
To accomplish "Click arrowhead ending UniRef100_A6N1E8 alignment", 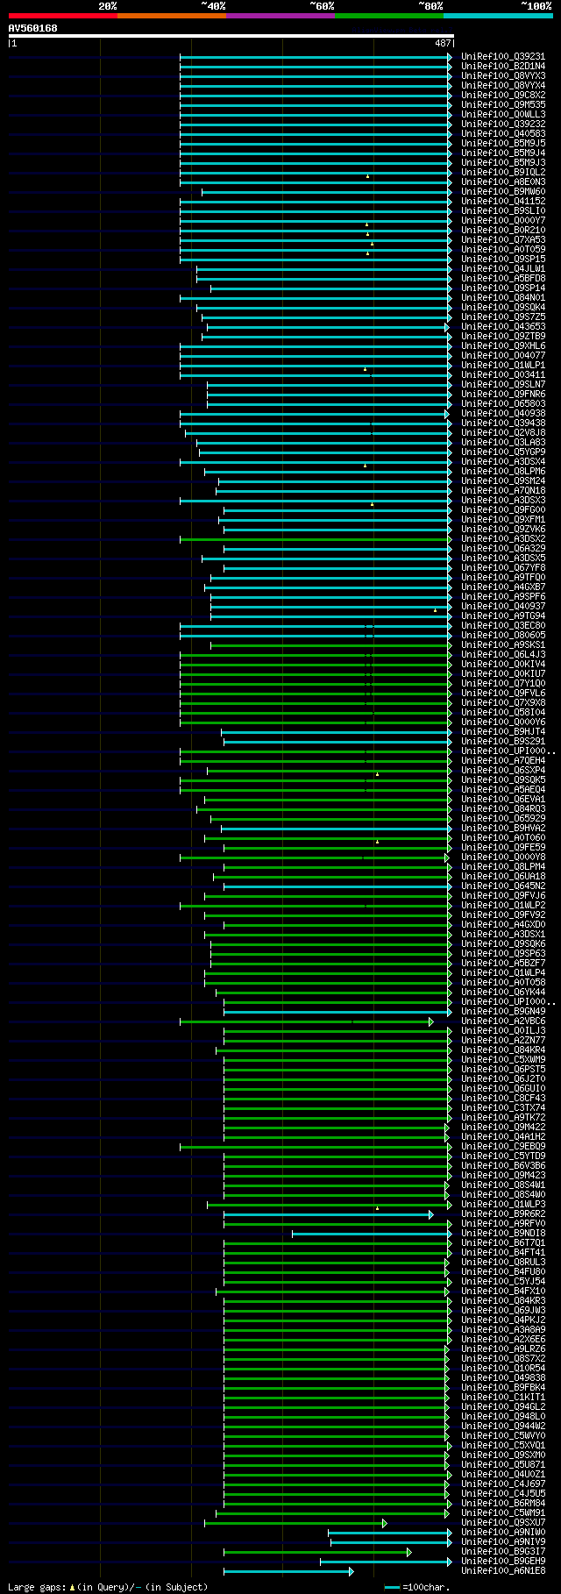I will tap(351, 1571).
